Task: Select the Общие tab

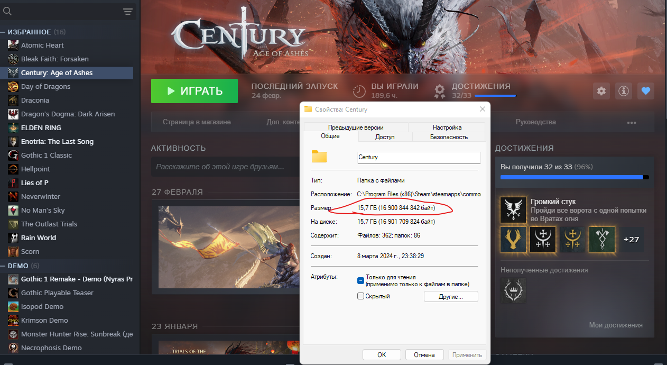Action: 330,136
